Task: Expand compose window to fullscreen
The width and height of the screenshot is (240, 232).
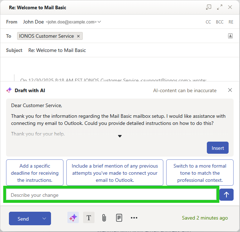Action: pyautogui.click(x=220, y=7)
